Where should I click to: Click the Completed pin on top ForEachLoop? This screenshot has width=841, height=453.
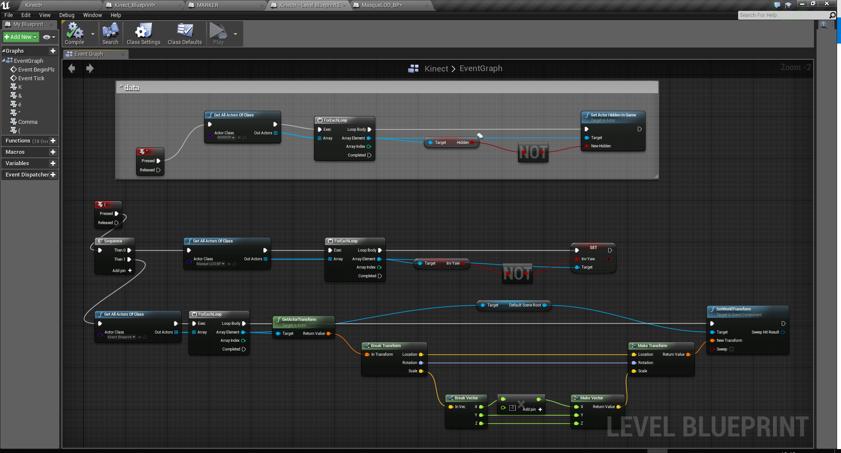point(369,155)
